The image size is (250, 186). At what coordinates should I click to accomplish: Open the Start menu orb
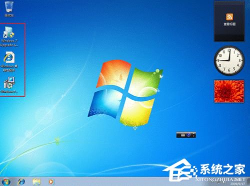[6, 182]
